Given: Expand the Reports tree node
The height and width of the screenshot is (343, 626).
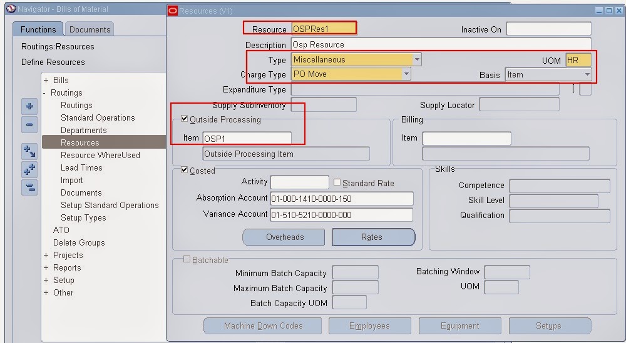Looking at the screenshot, I should 46,267.
